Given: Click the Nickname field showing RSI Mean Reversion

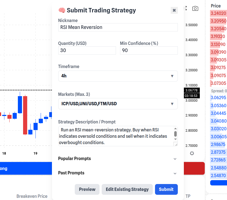Looking at the screenshot, I should pyautogui.click(x=118, y=27).
